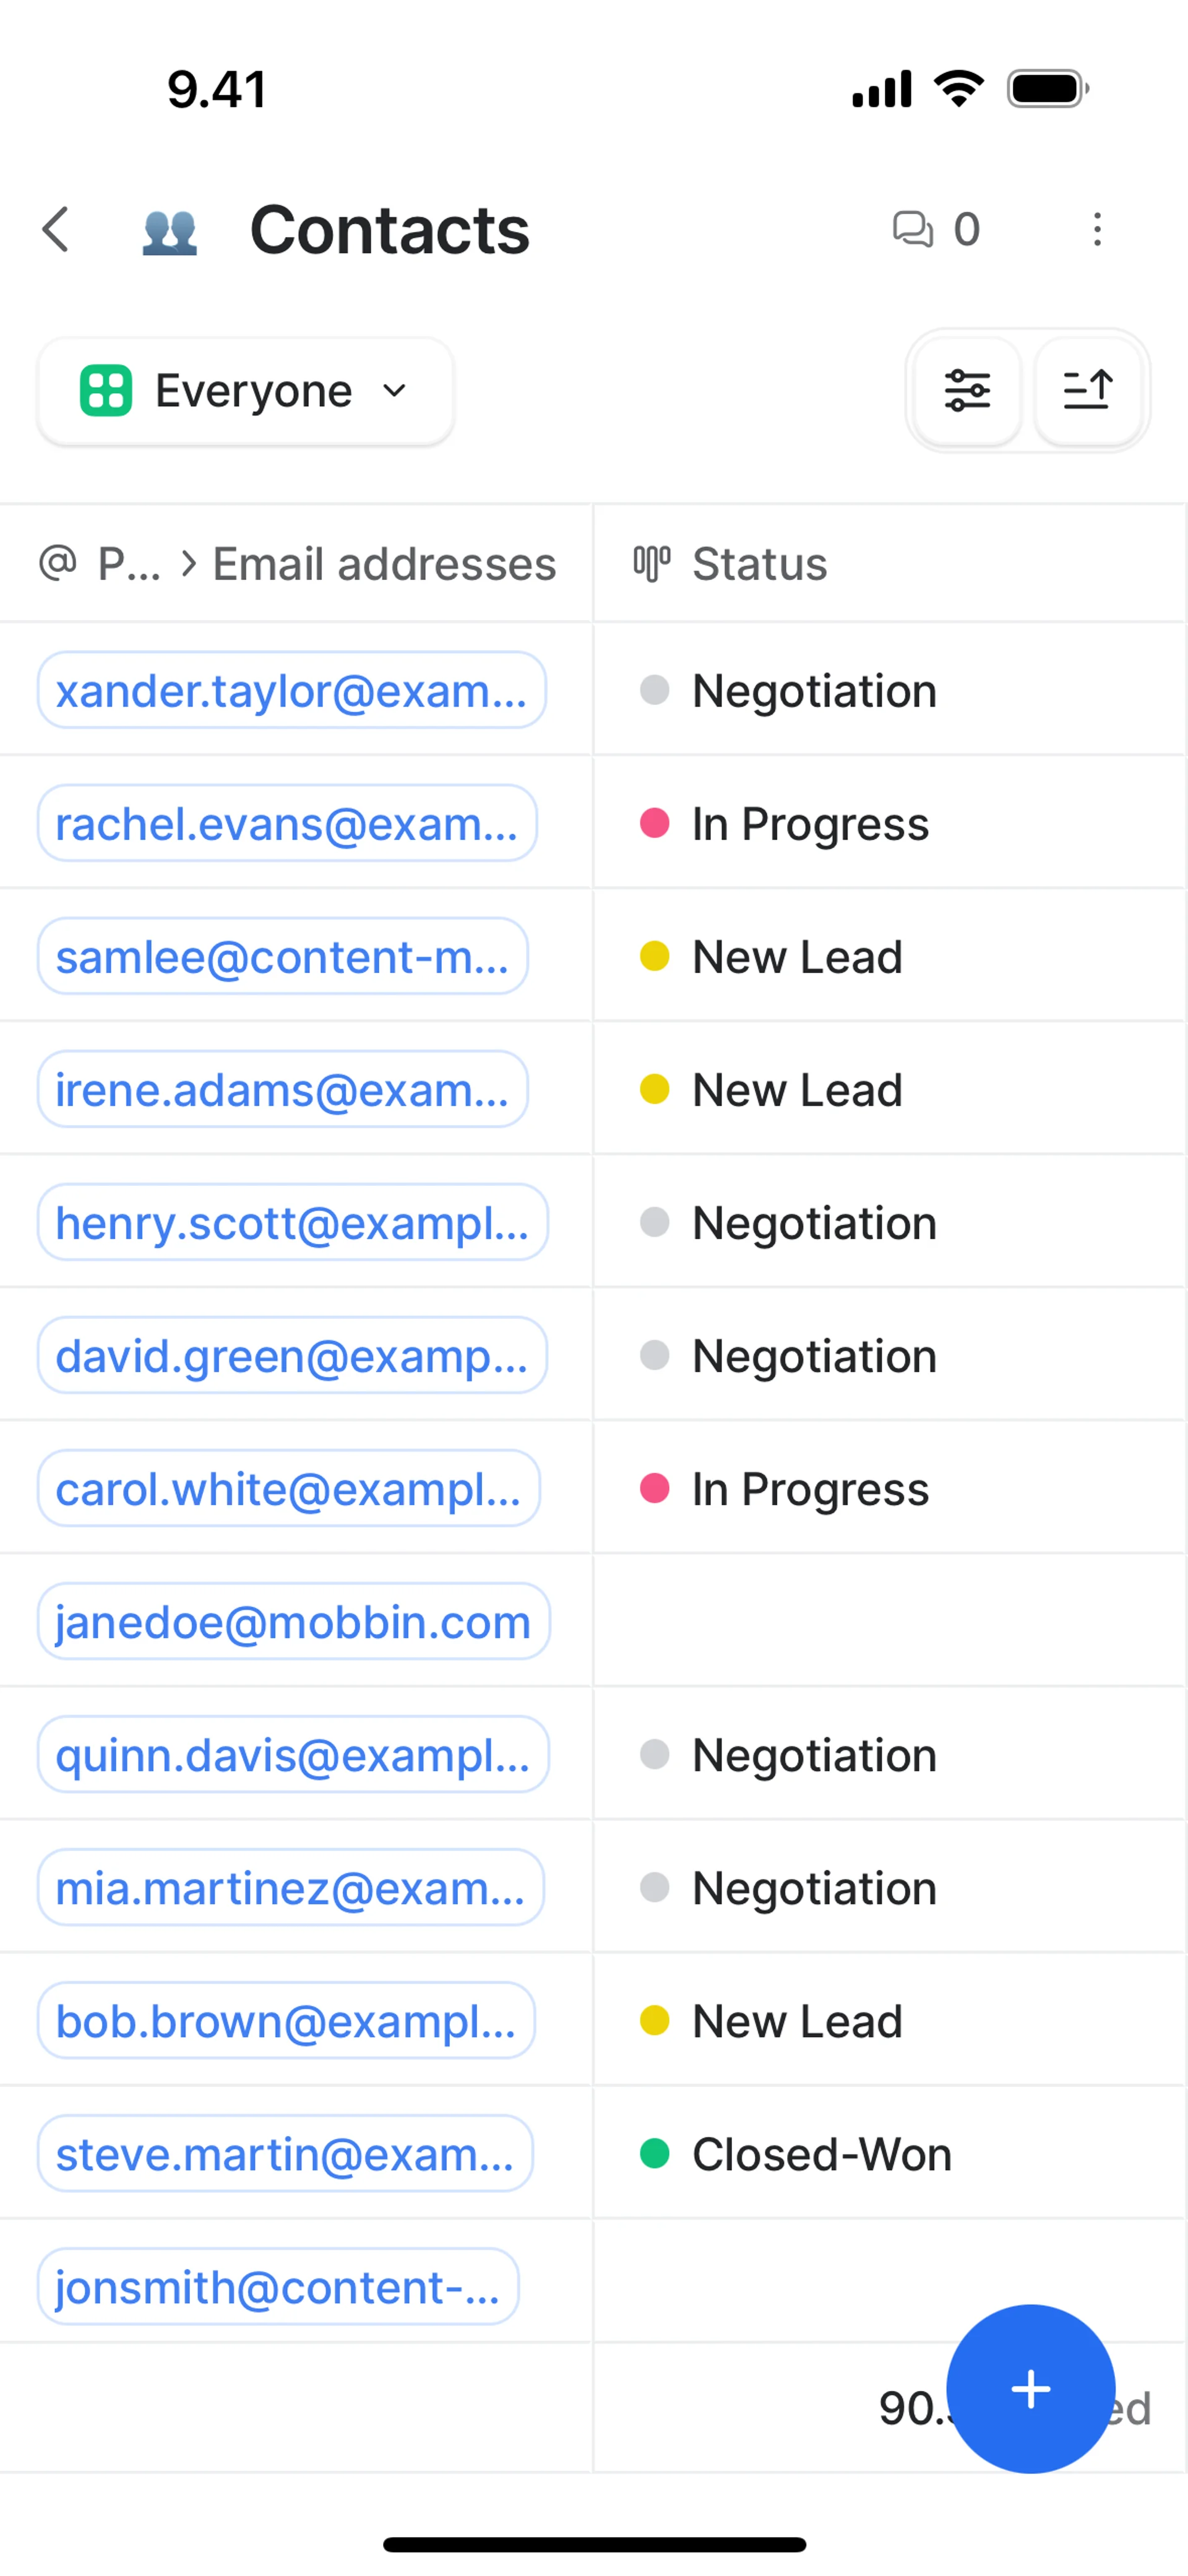The height and width of the screenshot is (2576, 1188).
Task: Tap the sort ascending icon
Action: tap(1087, 390)
